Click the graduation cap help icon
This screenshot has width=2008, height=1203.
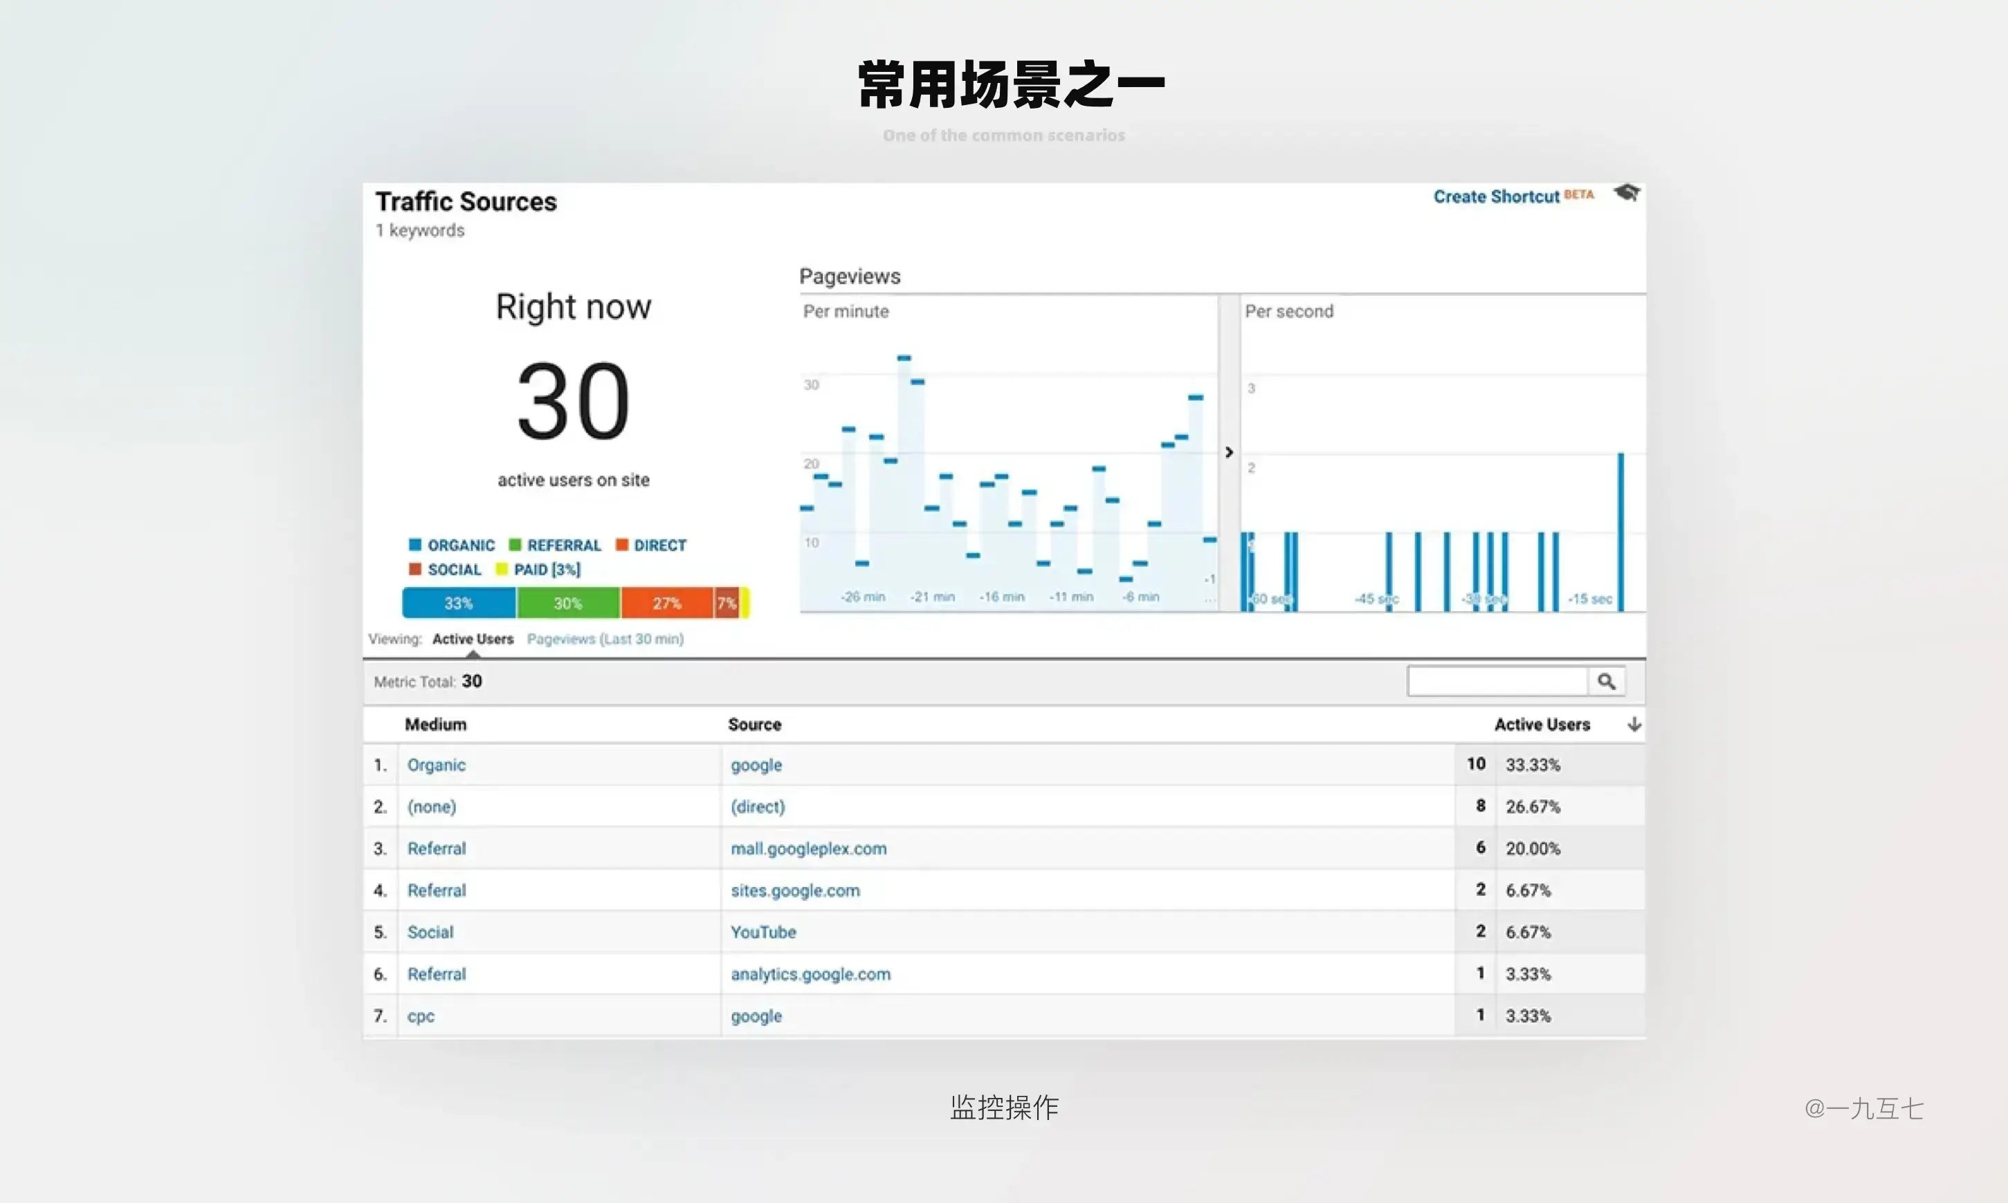1627,193
